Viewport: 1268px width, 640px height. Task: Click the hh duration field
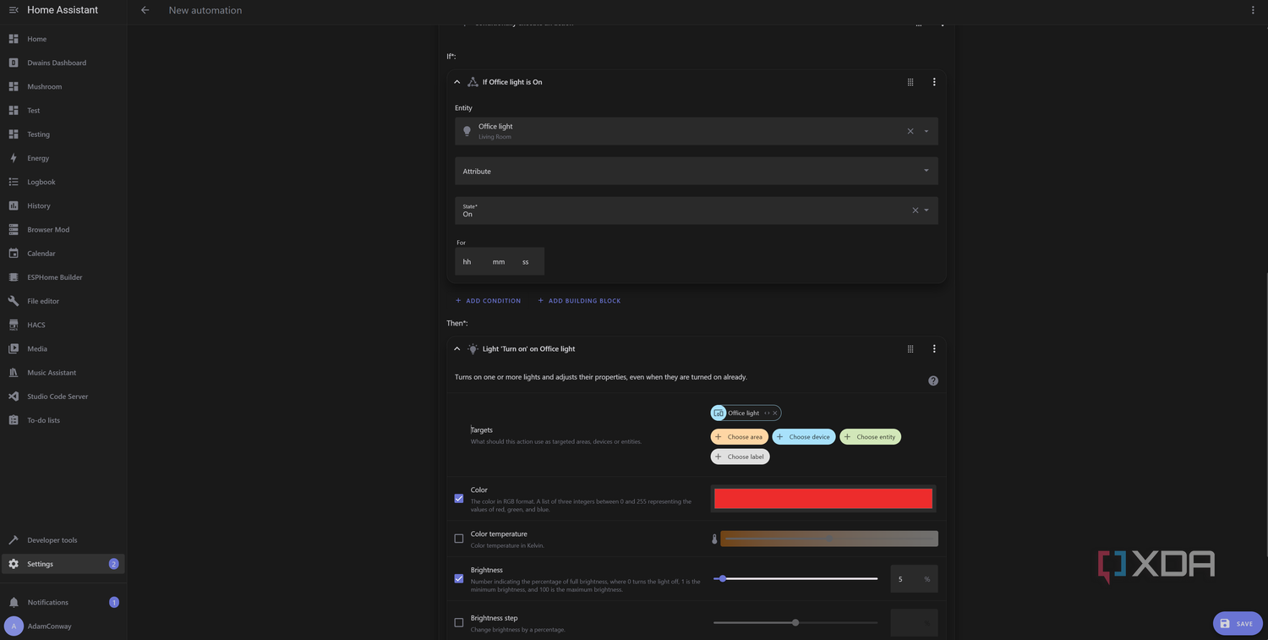pos(467,262)
